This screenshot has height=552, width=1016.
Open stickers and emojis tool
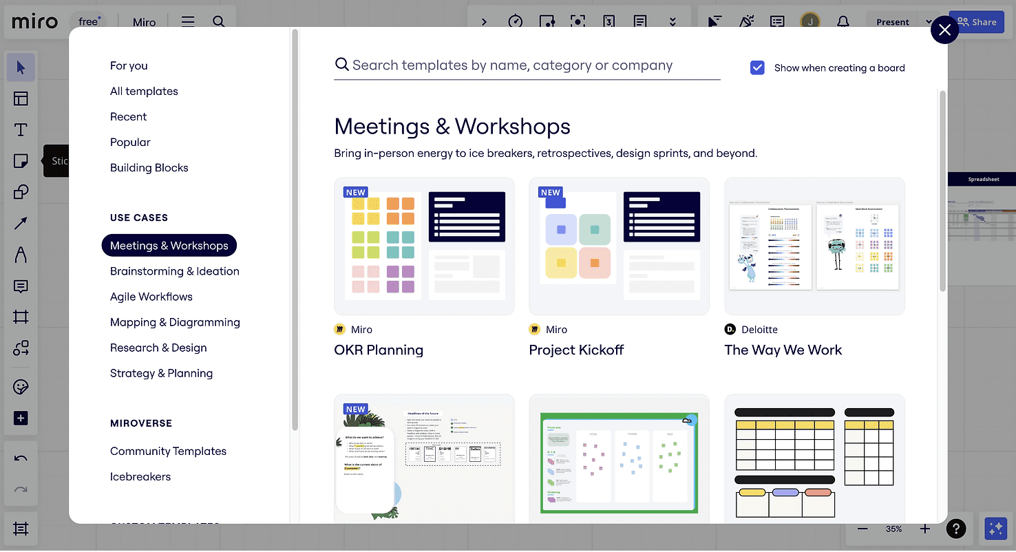(x=21, y=387)
